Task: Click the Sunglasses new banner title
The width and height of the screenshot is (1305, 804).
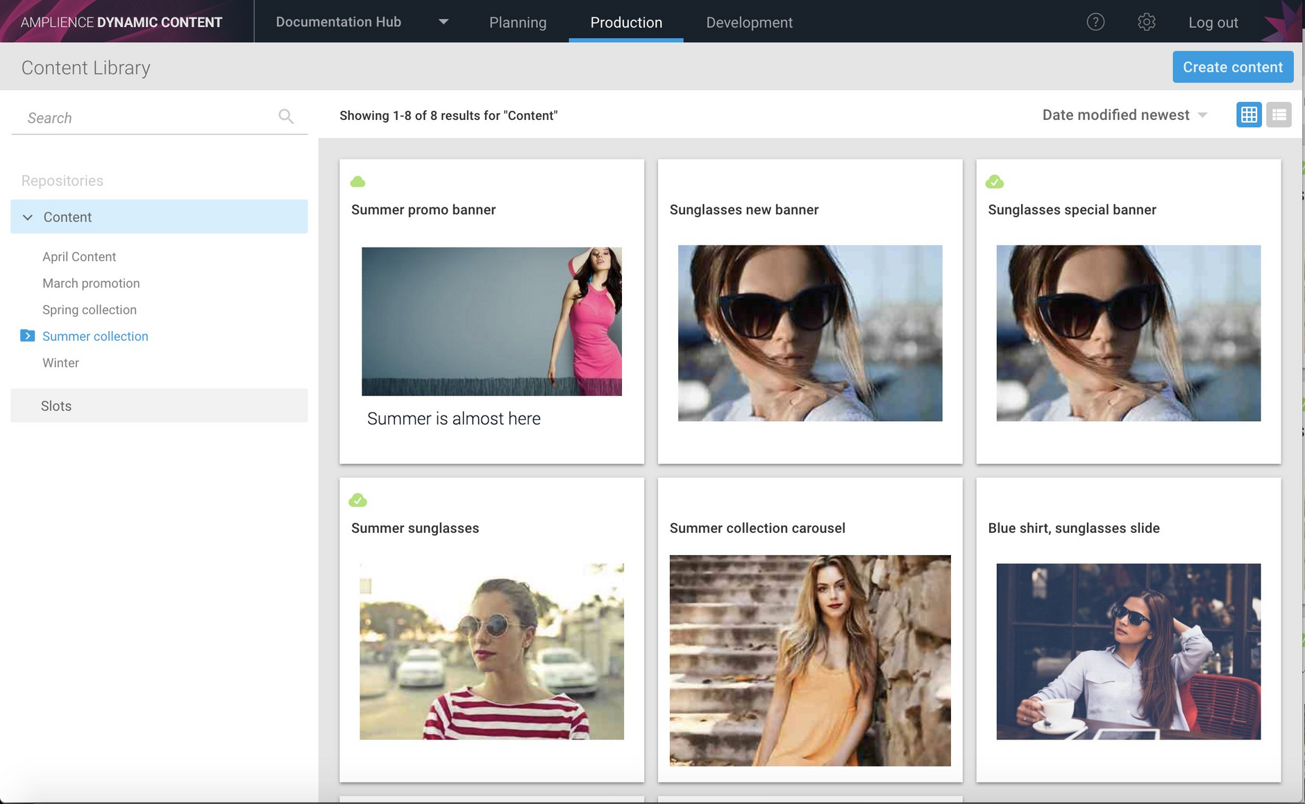Action: click(x=744, y=210)
